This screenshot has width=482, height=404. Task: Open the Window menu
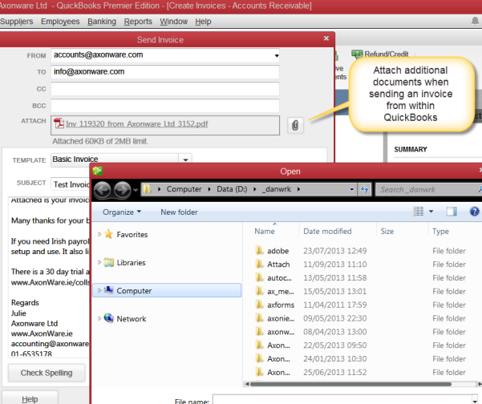pyautogui.click(x=174, y=22)
